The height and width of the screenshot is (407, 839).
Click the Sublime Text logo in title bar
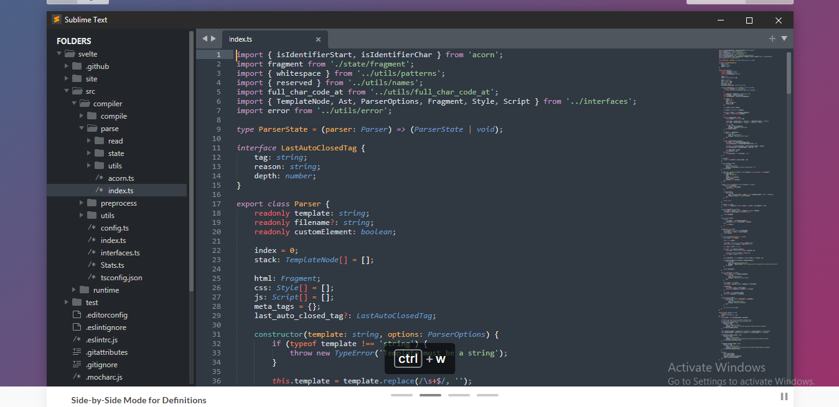tap(56, 20)
